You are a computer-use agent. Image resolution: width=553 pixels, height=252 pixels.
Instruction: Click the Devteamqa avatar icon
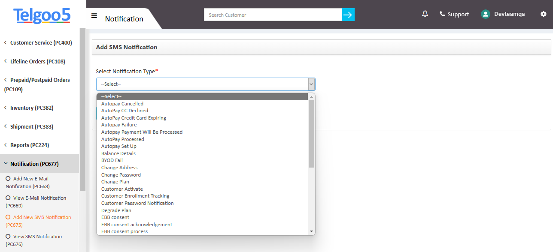[x=485, y=14]
